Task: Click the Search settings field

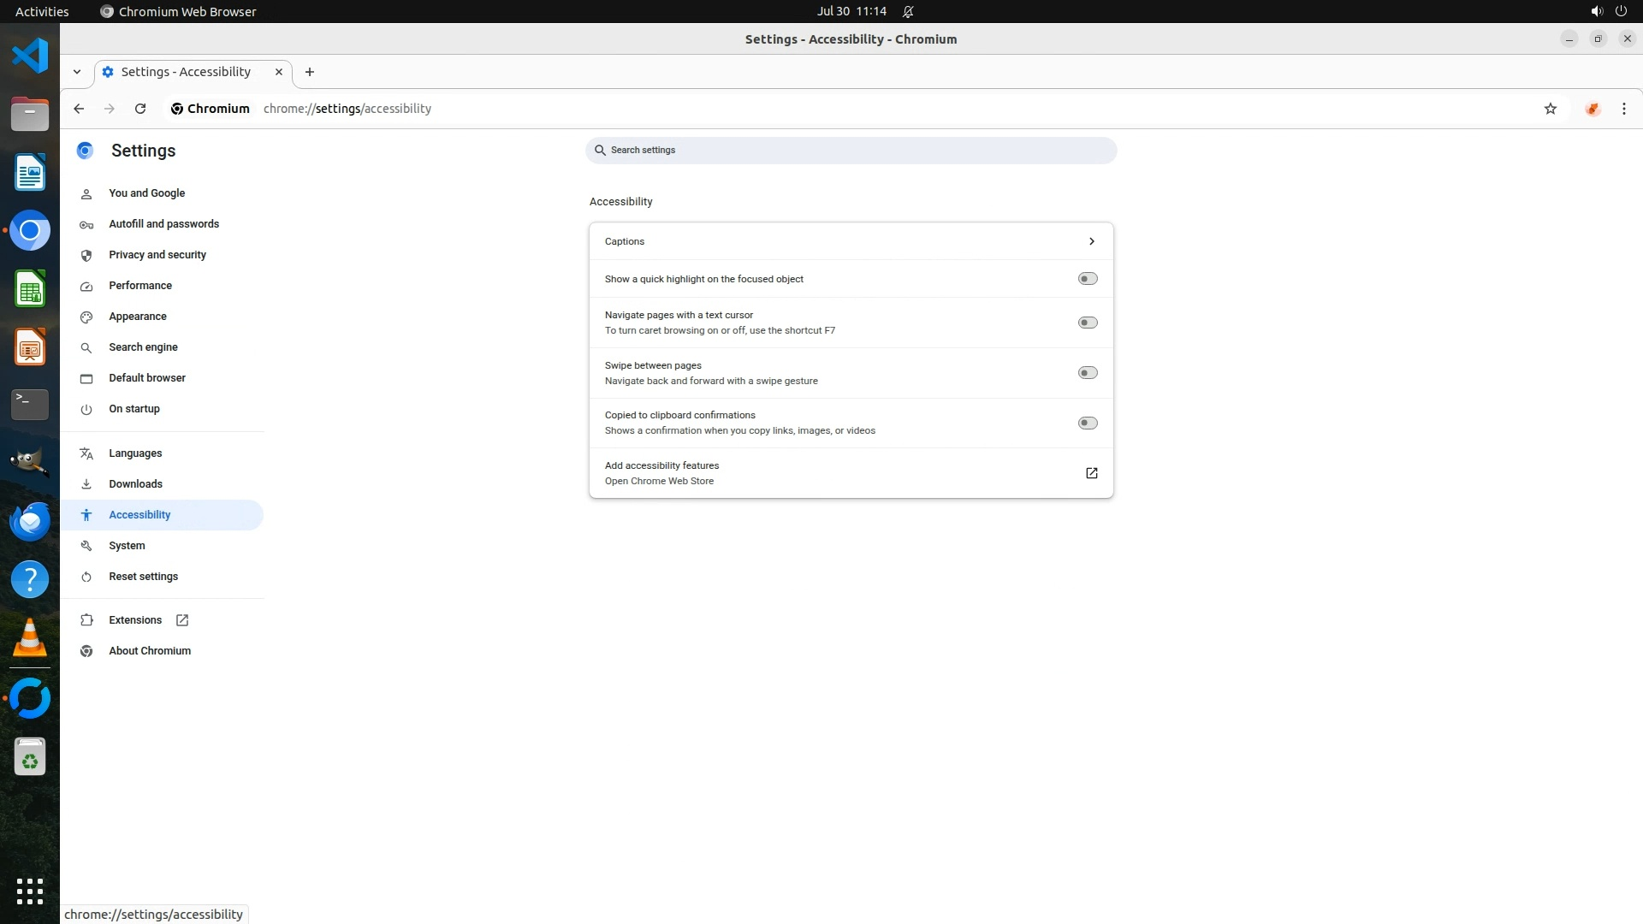Action: [851, 151]
